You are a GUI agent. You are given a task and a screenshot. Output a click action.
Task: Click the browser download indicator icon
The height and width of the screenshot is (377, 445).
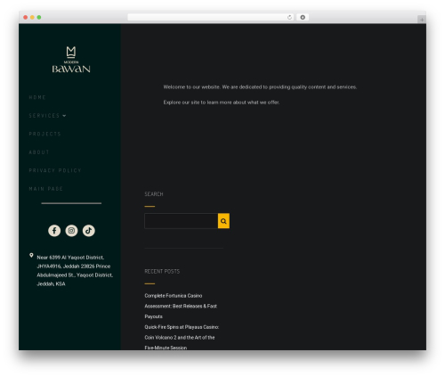(x=303, y=17)
